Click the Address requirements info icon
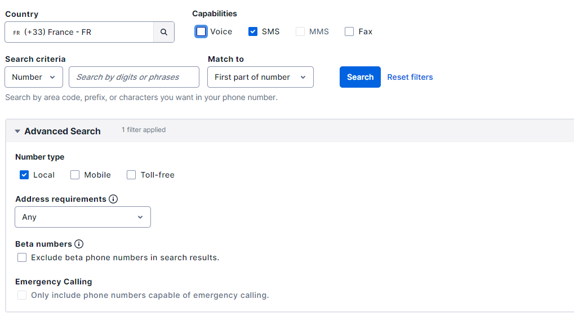This screenshot has height=317, width=574. [113, 199]
